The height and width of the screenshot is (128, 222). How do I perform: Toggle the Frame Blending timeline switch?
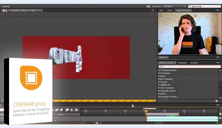57,110
